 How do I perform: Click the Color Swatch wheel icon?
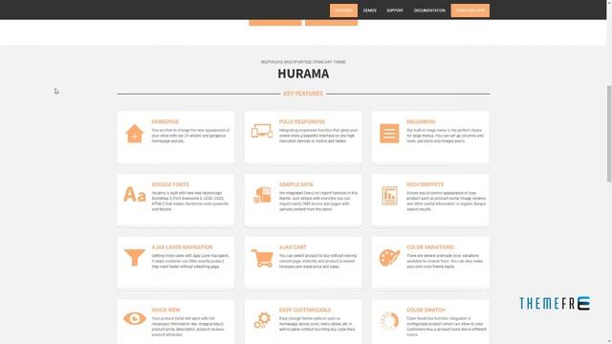[389, 321]
